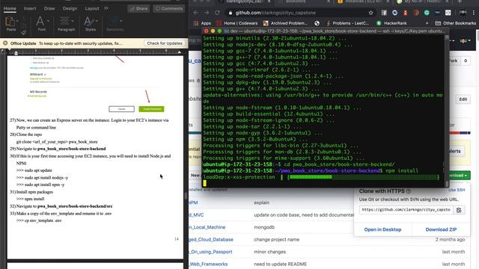Open Problems - LeetCode bookmark
Viewport: 479px width, 269px height.
347,23
